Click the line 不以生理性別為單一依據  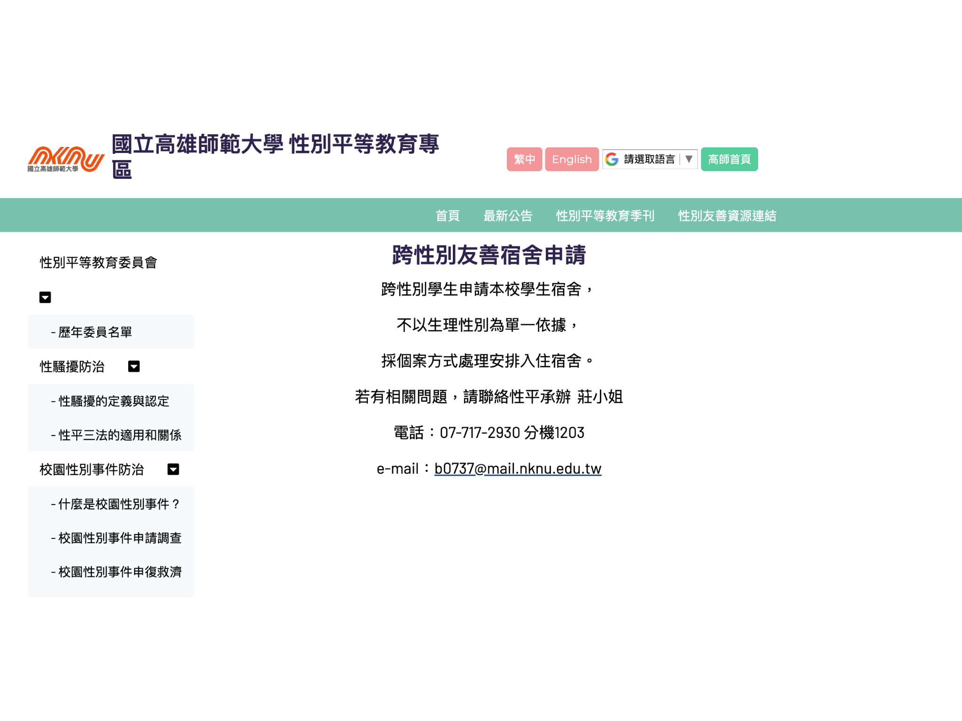[x=481, y=325]
